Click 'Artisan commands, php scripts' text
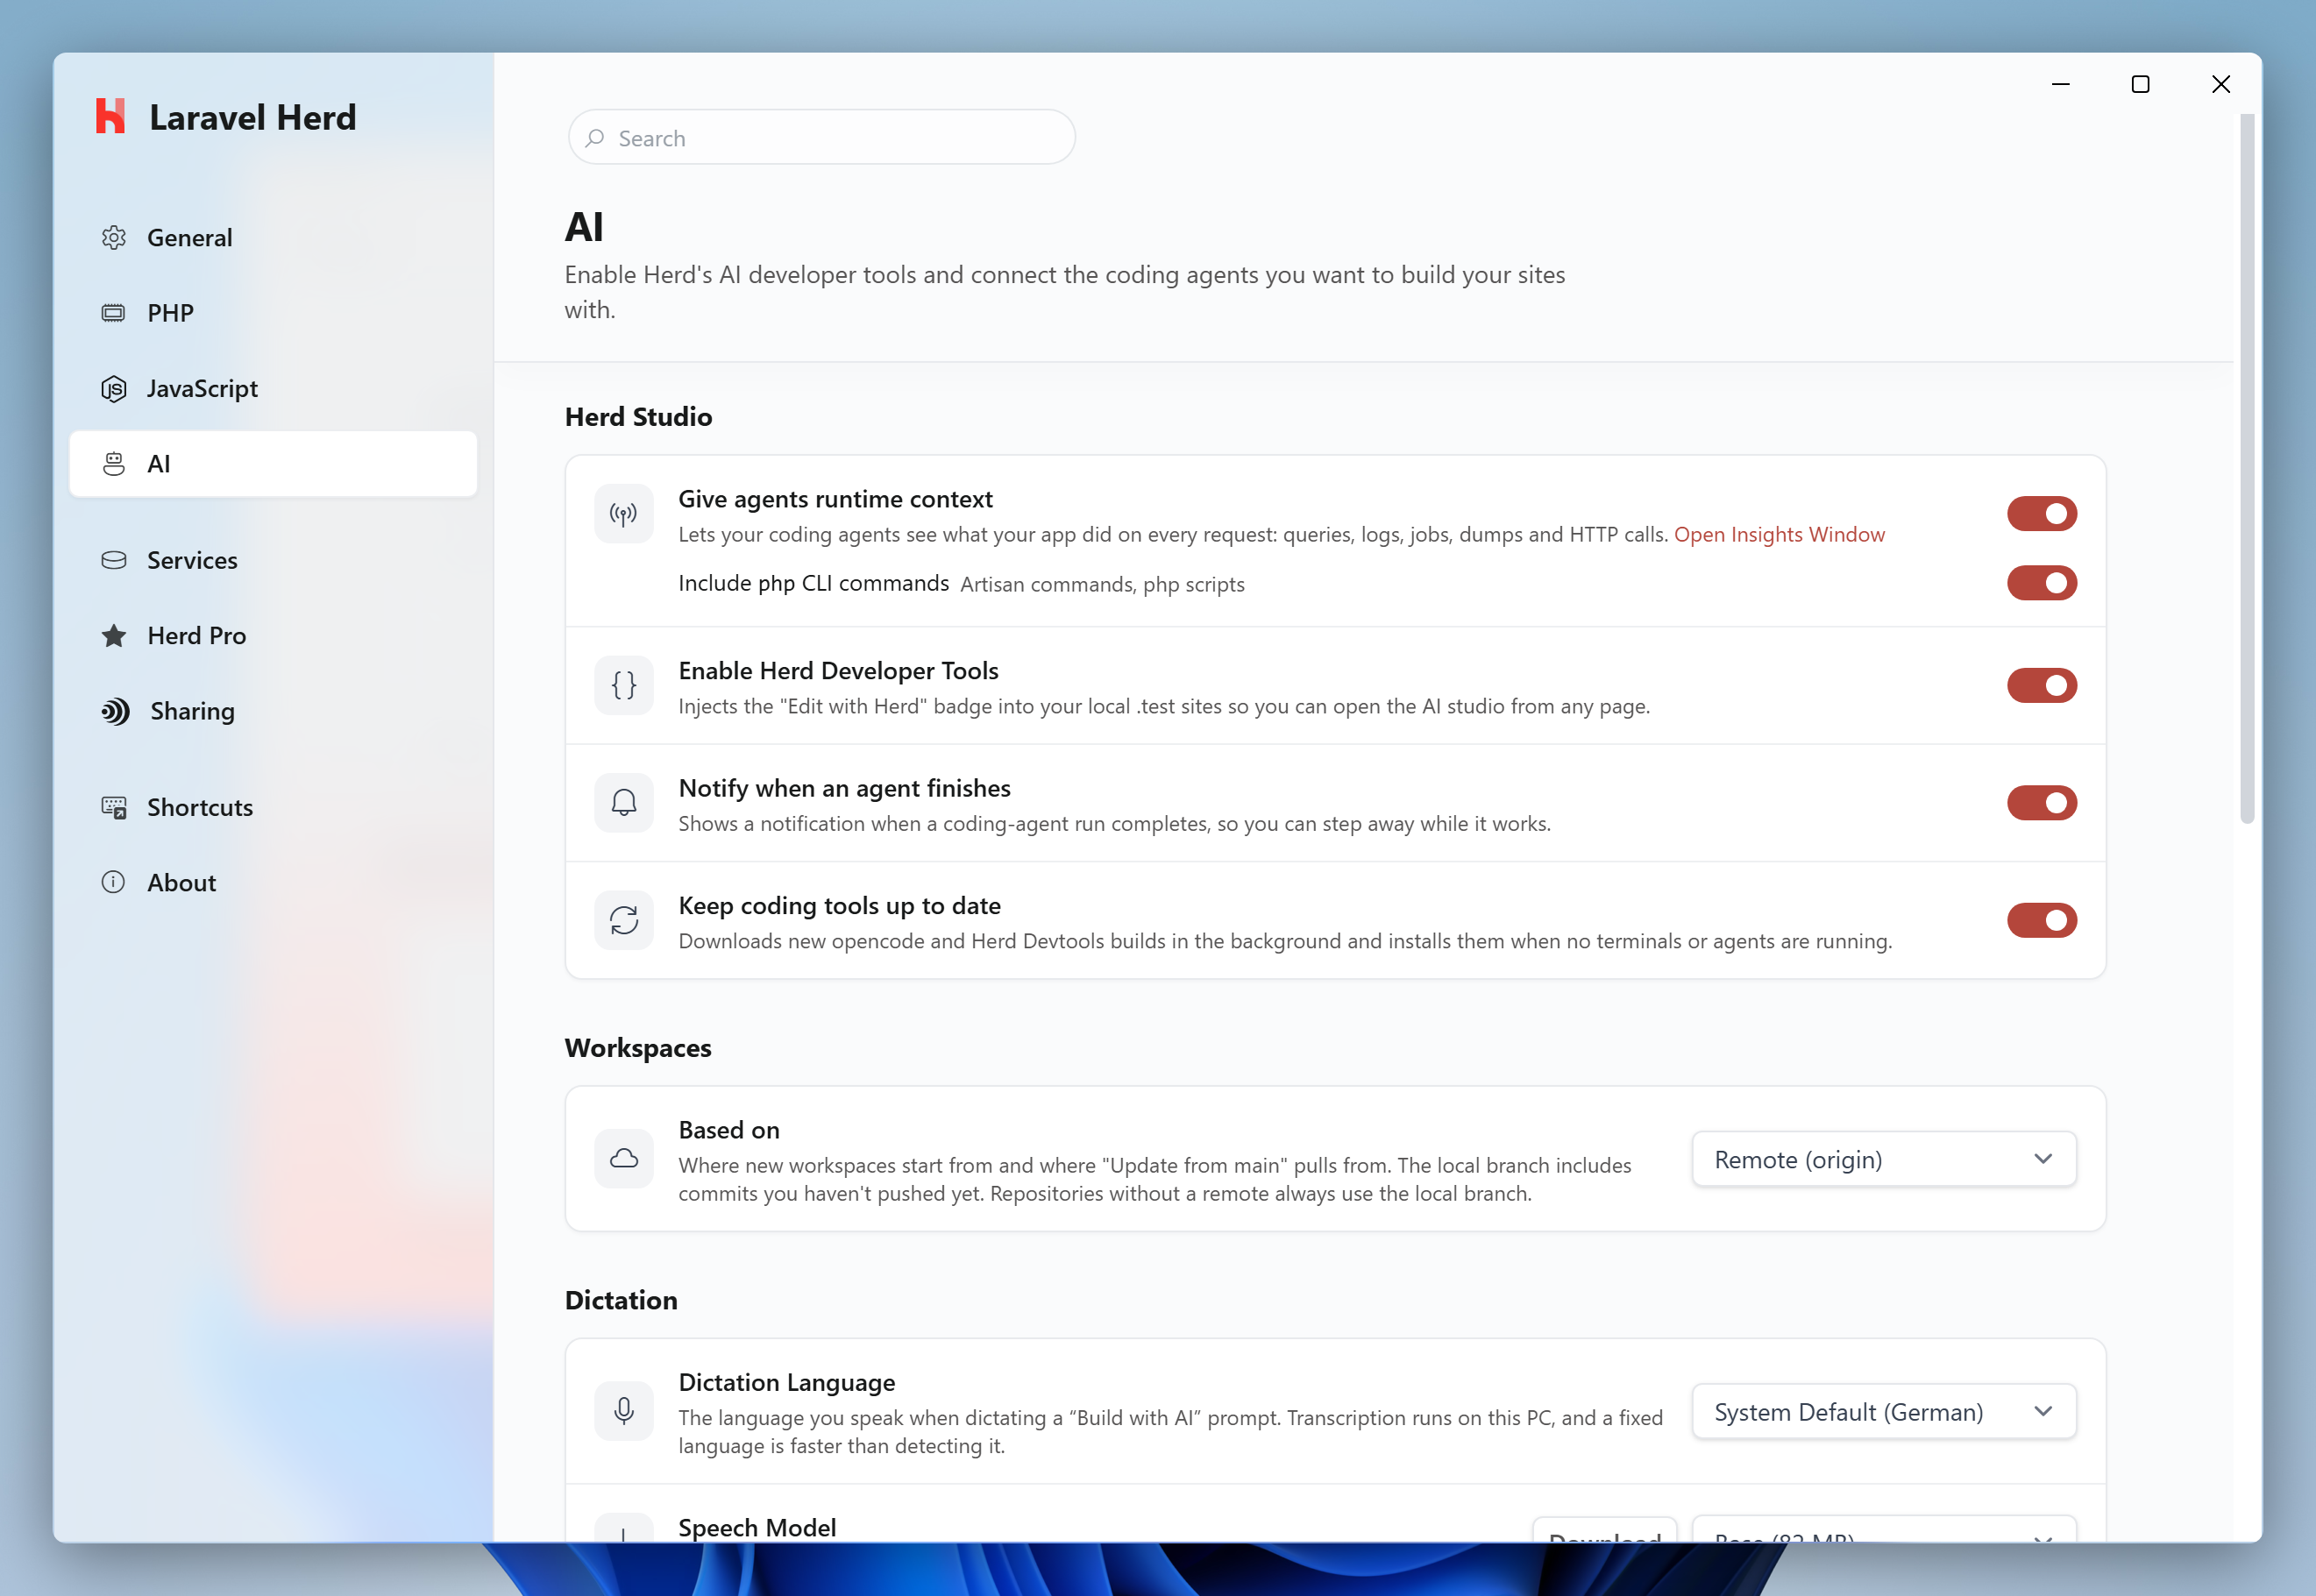Screen dimensions: 2316x1596 coord(1102,584)
